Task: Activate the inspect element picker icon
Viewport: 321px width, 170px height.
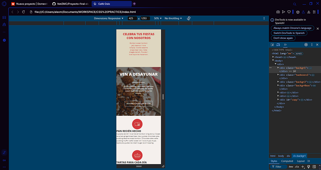Action: coord(272,45)
